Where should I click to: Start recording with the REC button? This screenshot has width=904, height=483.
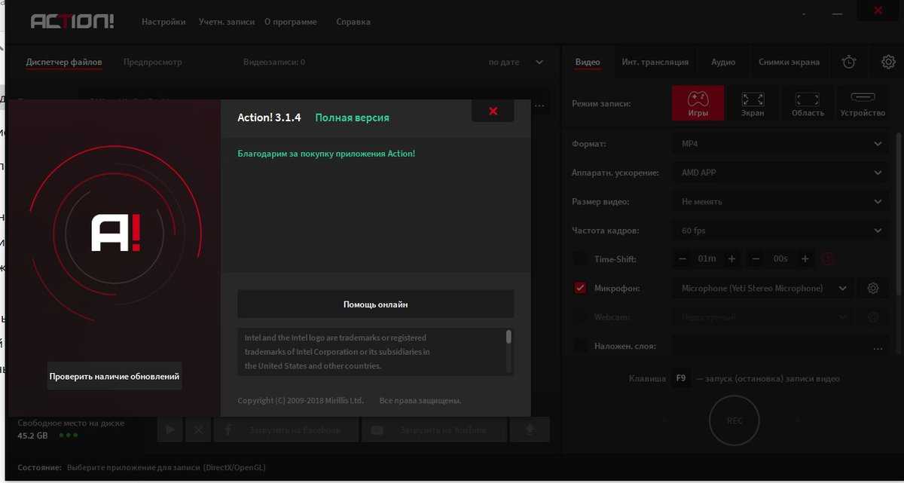(x=734, y=420)
